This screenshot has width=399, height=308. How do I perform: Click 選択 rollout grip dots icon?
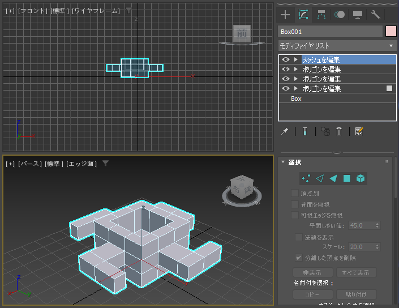[x=386, y=161]
